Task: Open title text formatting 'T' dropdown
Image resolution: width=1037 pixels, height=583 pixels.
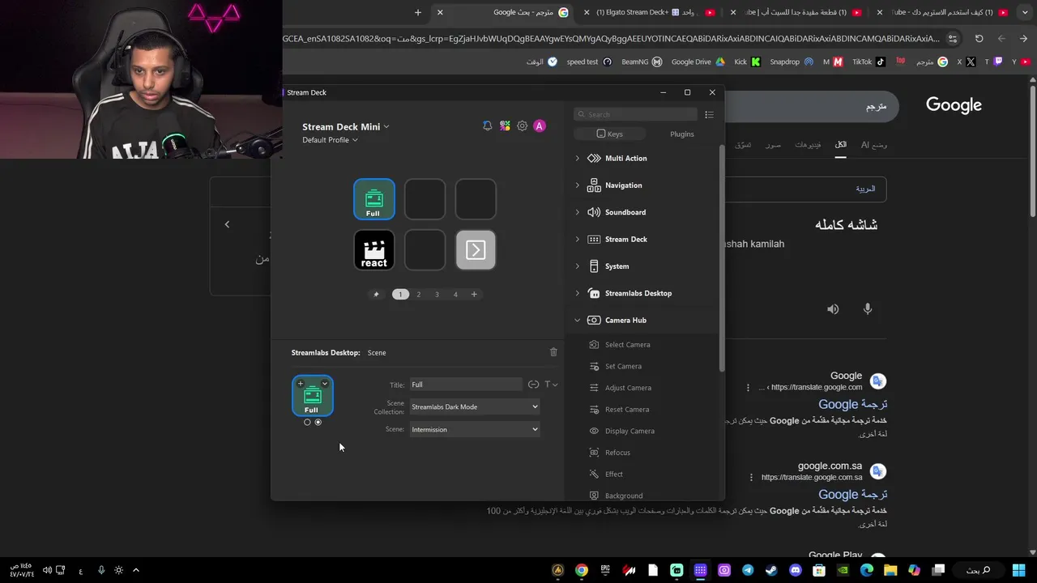Action: tap(551, 385)
